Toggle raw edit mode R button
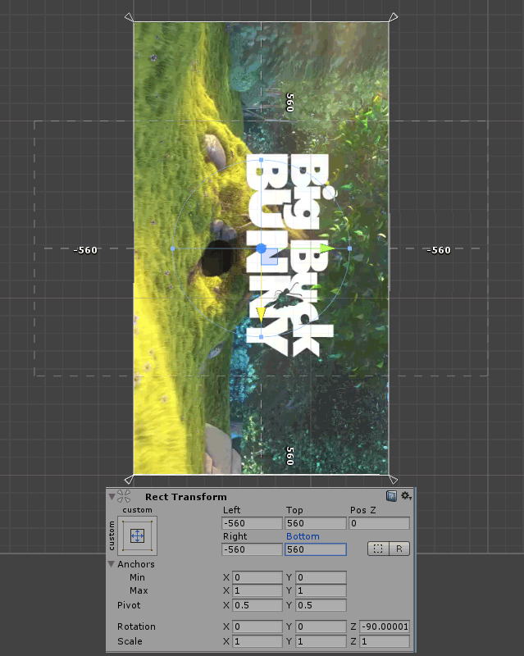The height and width of the screenshot is (656, 524). click(399, 549)
